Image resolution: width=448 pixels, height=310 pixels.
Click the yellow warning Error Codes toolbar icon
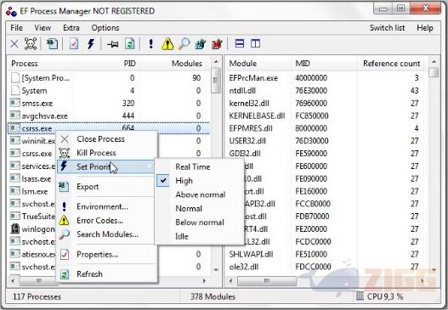click(x=167, y=44)
